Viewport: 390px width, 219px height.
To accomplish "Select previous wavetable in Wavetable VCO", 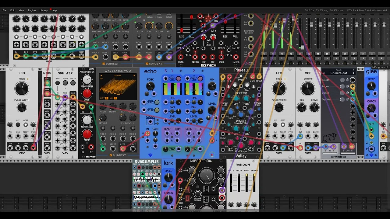I will 101,76.
